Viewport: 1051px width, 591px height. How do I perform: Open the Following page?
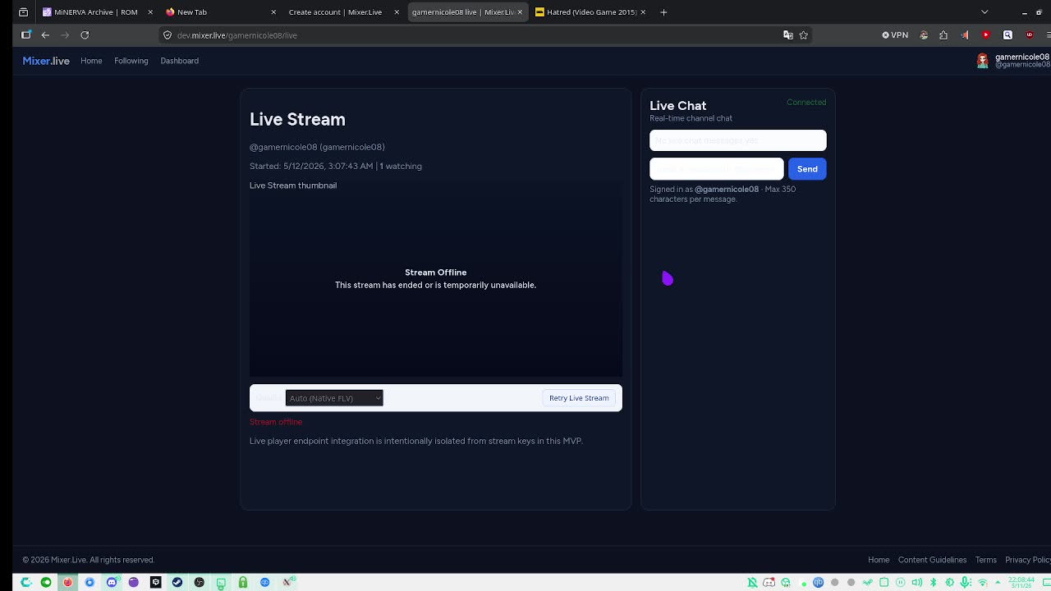coord(131,61)
